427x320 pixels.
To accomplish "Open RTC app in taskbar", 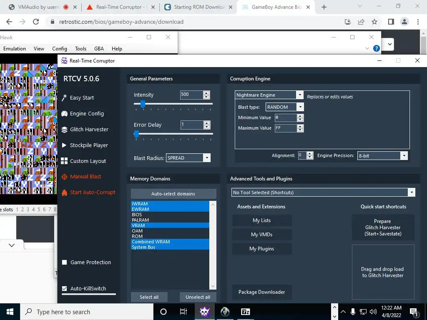I will point(204,312).
